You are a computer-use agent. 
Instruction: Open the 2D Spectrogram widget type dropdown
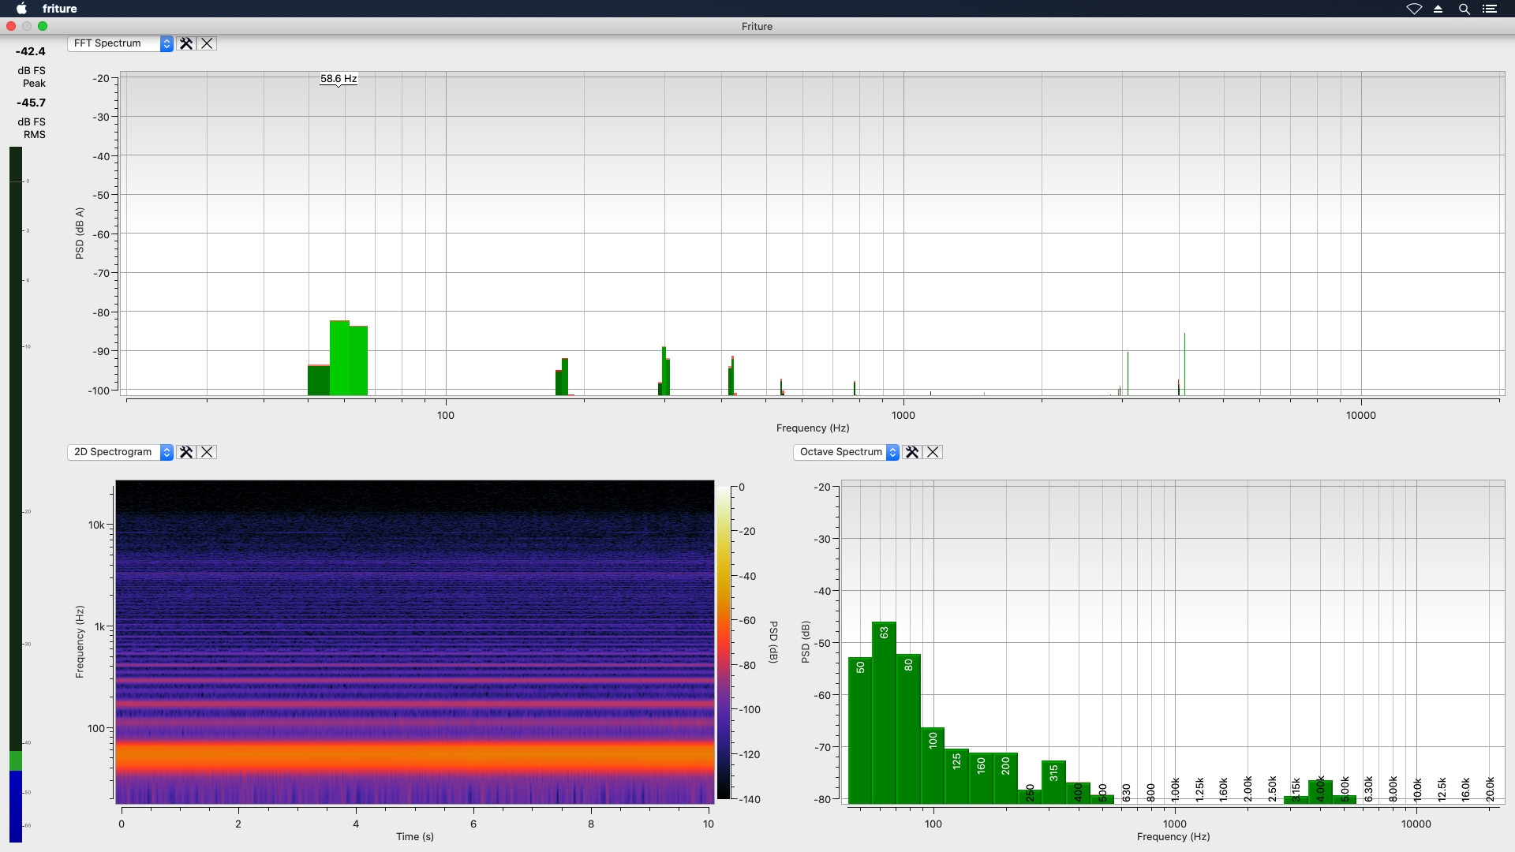point(120,452)
